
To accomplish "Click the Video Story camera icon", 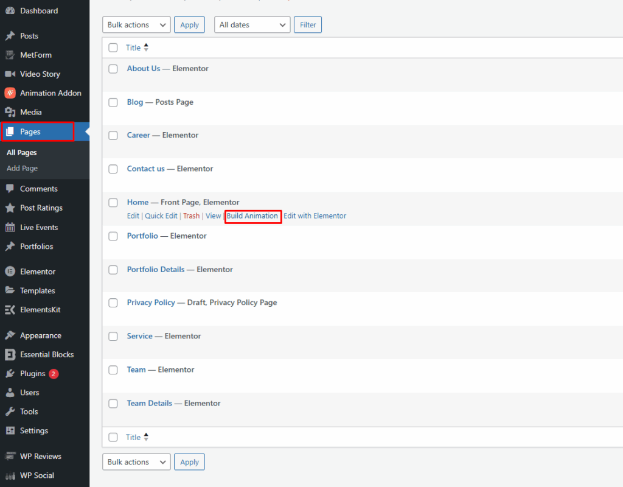I will point(10,74).
